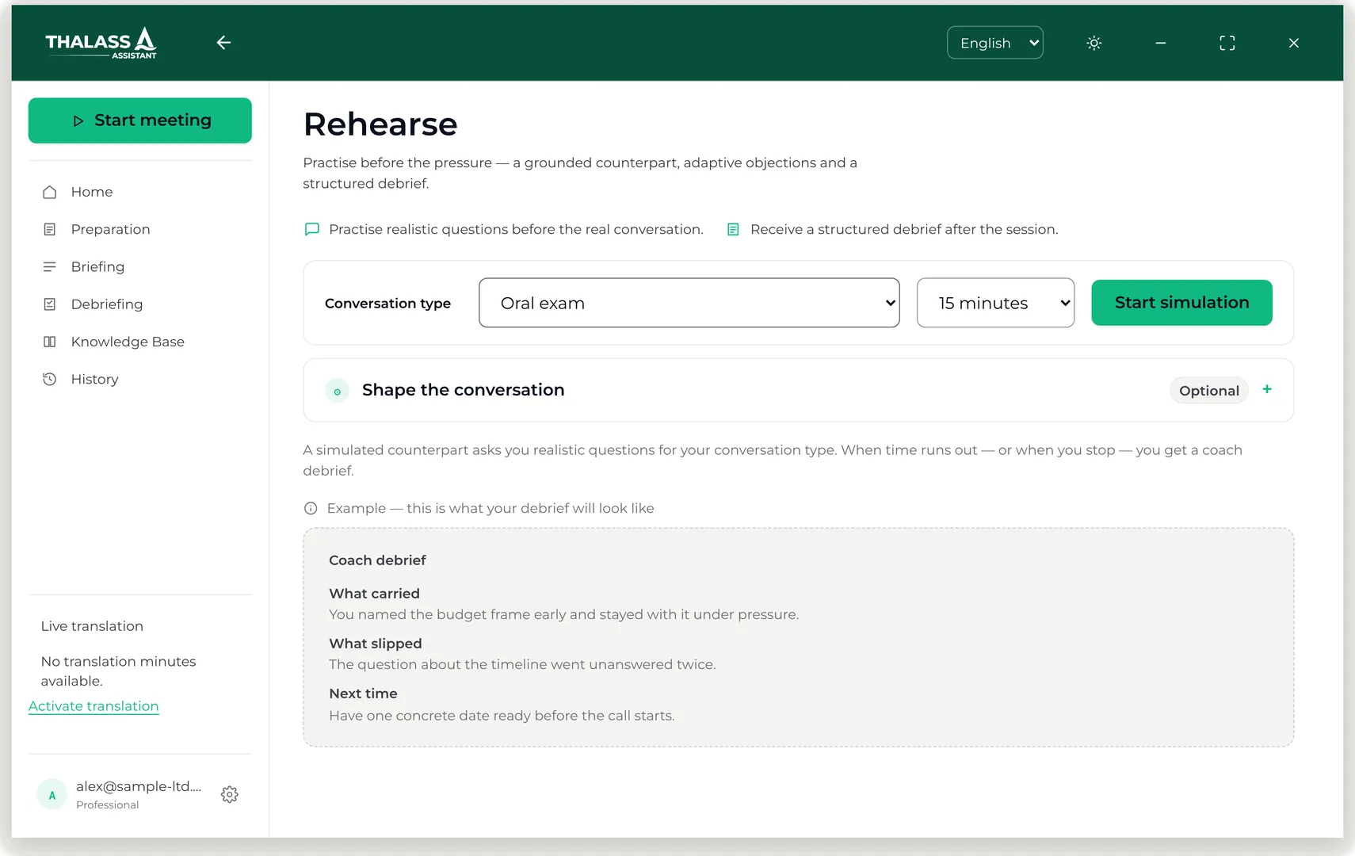Click the Next time heading
The width and height of the screenshot is (1355, 856).
(x=363, y=694)
